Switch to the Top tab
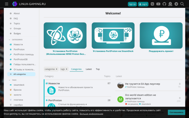Viewport: 189px width, 118px height. (98, 69)
